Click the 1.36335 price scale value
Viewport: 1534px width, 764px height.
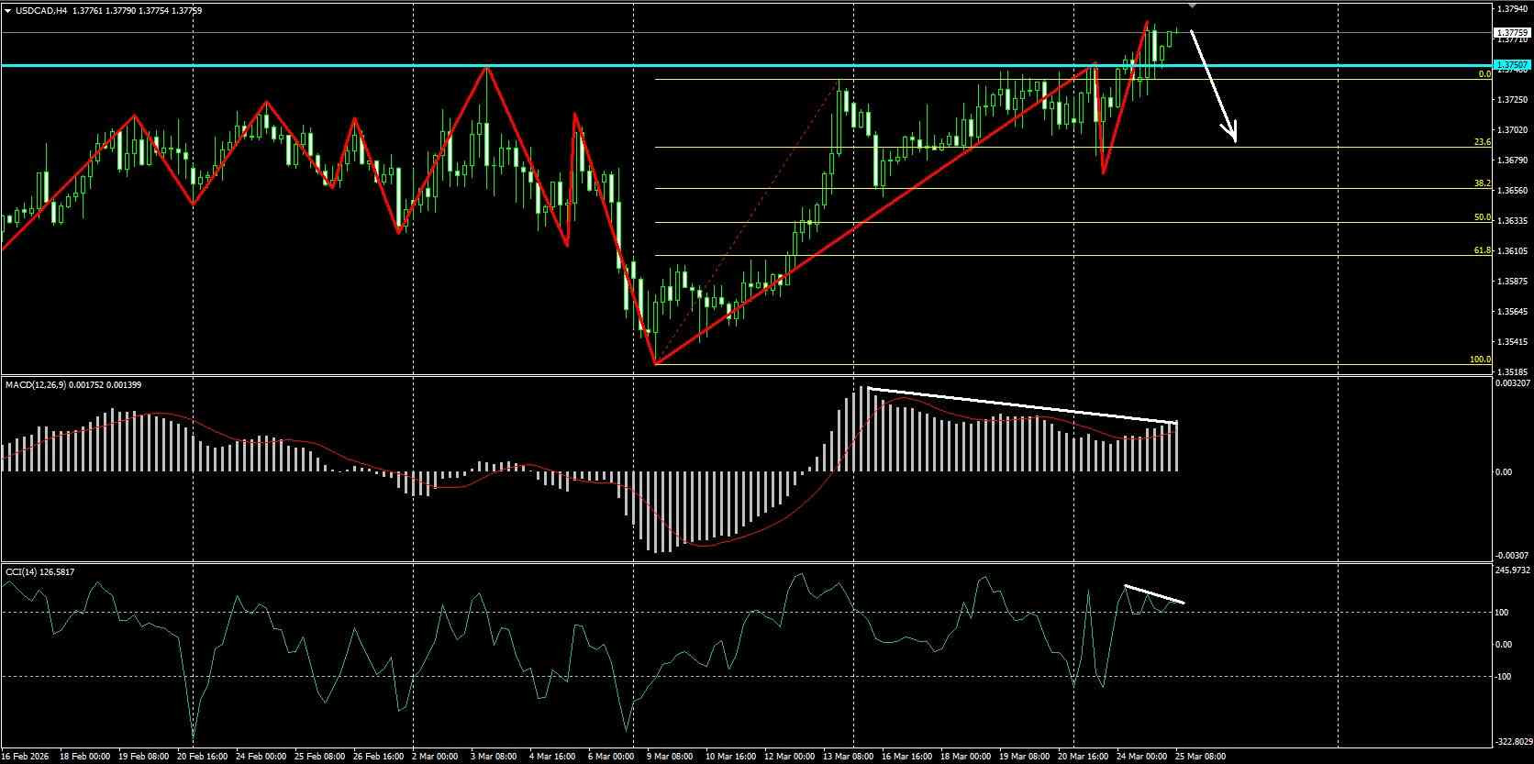pos(1512,221)
